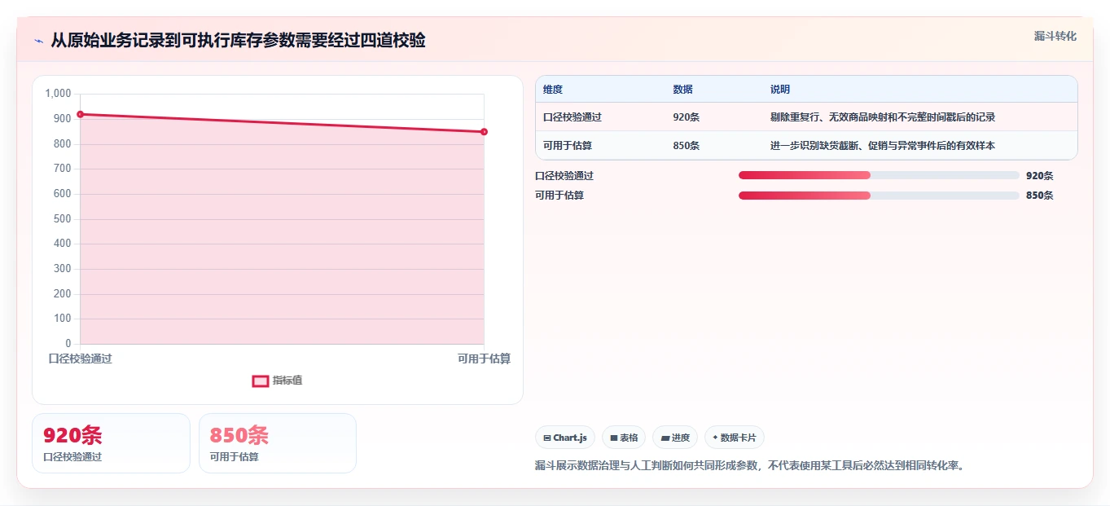The width and height of the screenshot is (1110, 506).
Task: Click the 进度 tag chip
Action: pyautogui.click(x=675, y=438)
